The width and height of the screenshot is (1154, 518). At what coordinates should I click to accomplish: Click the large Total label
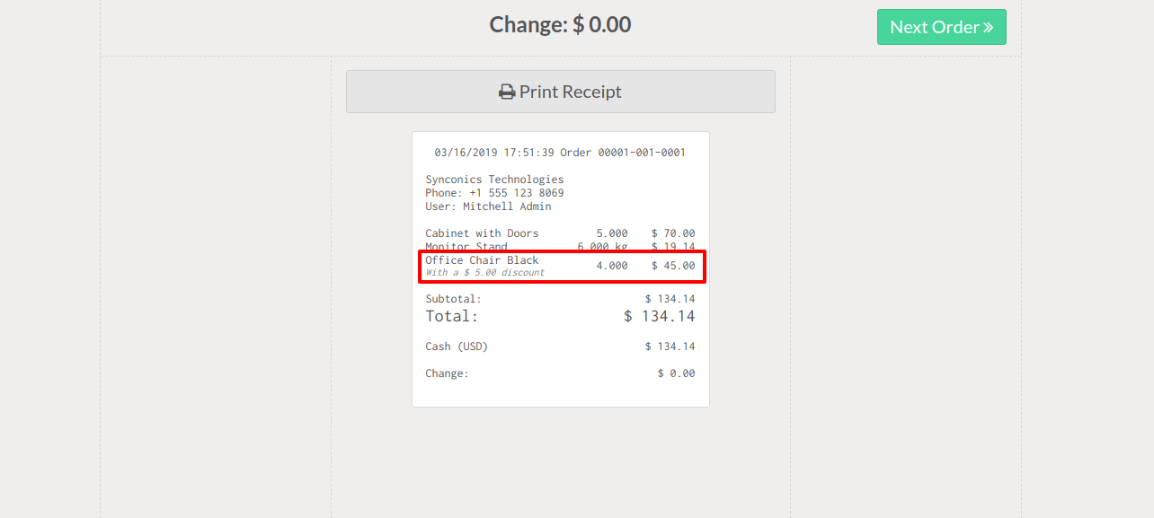(451, 316)
